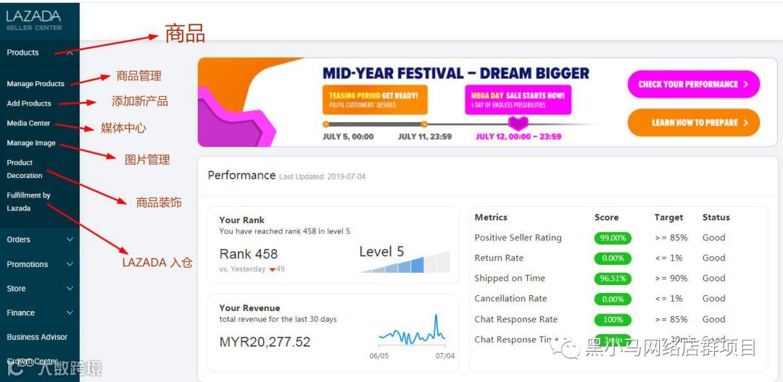Click the 0.00% Cancellation Rate badge

613,299
